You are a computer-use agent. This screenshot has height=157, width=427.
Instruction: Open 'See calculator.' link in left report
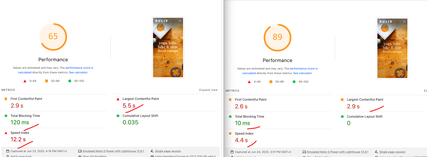(78, 73)
